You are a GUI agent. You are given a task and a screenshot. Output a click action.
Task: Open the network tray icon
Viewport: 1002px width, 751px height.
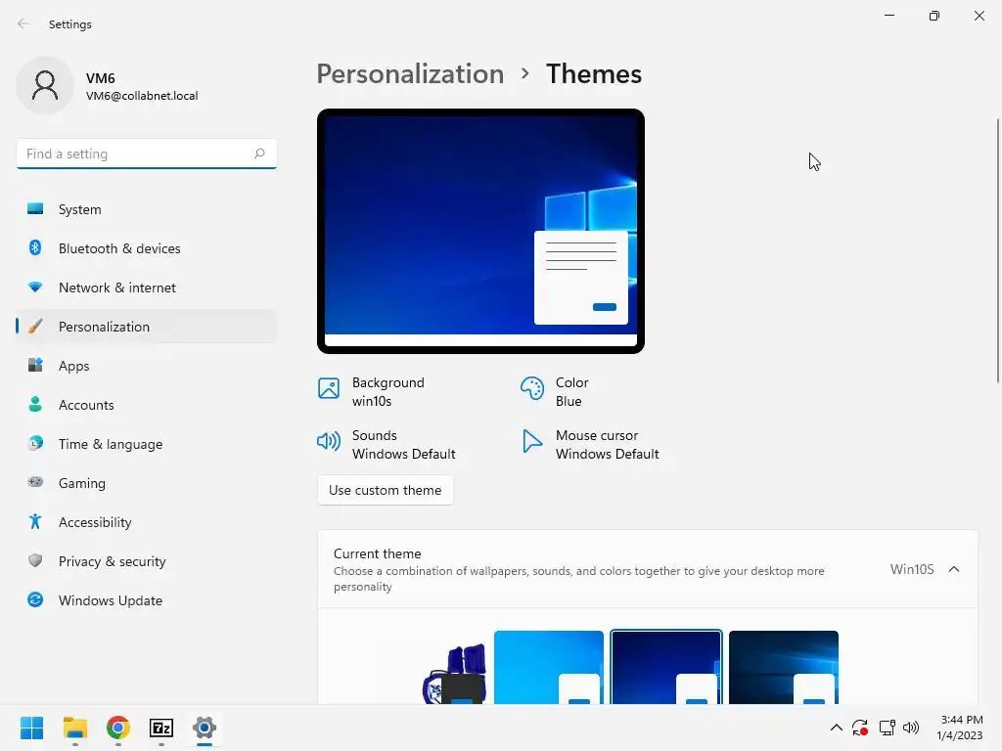887,728
